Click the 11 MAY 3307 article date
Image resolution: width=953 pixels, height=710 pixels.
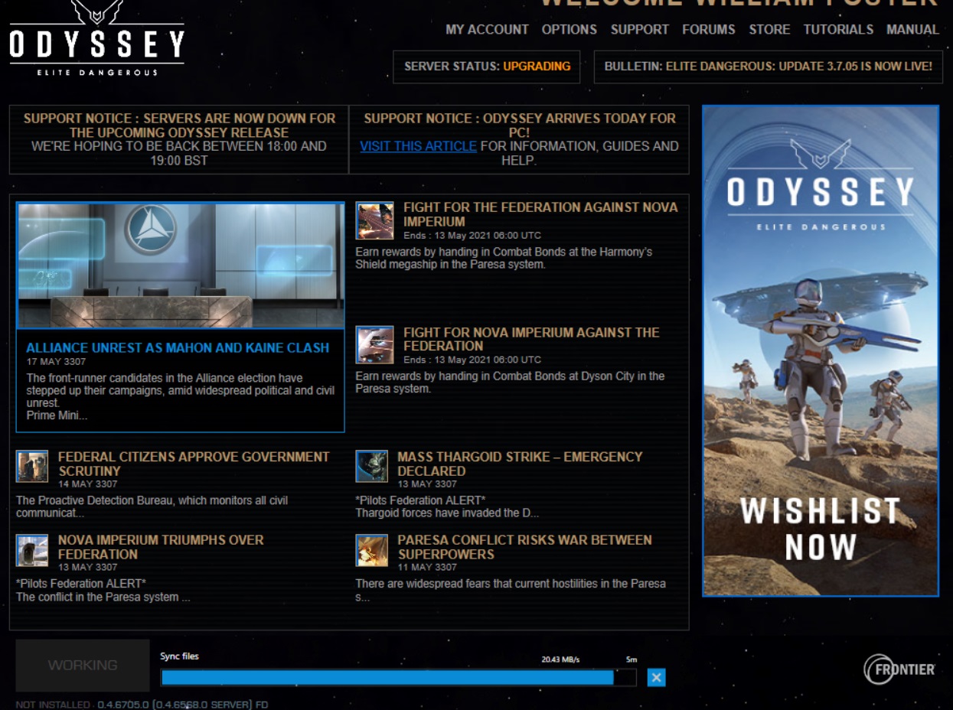[x=427, y=568]
